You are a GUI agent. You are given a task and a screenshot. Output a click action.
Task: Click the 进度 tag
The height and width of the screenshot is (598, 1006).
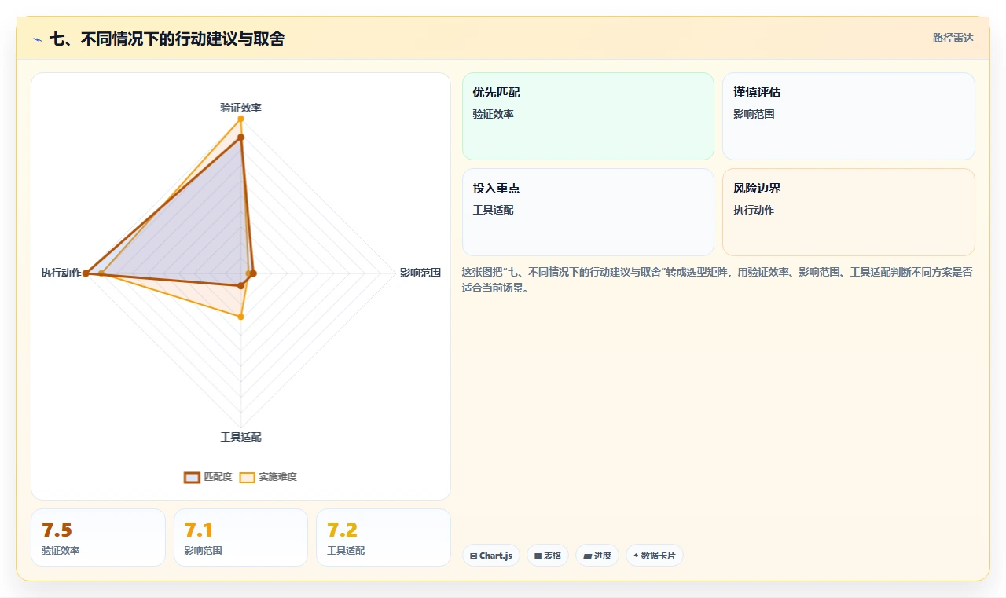point(597,556)
